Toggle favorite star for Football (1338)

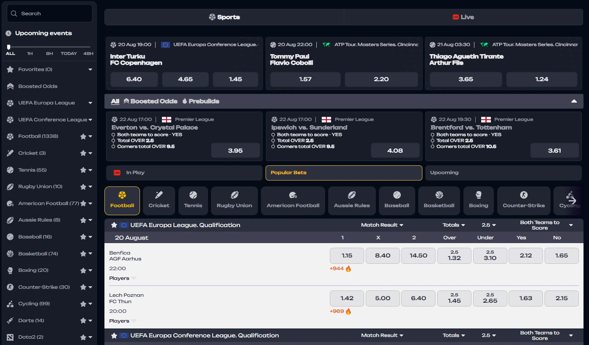pyautogui.click(x=83, y=137)
